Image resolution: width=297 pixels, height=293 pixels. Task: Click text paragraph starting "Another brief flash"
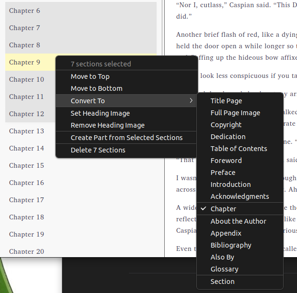pos(236,46)
